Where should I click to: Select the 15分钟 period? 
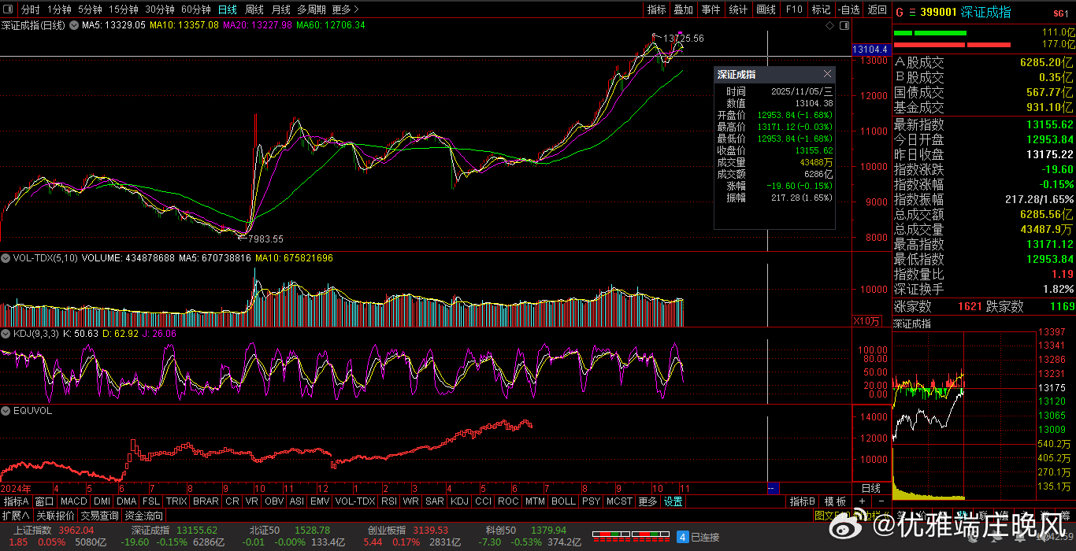point(124,9)
